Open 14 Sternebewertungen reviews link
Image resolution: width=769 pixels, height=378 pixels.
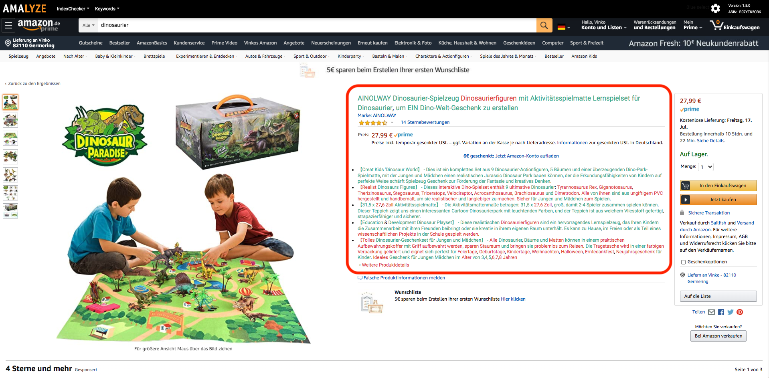click(425, 122)
